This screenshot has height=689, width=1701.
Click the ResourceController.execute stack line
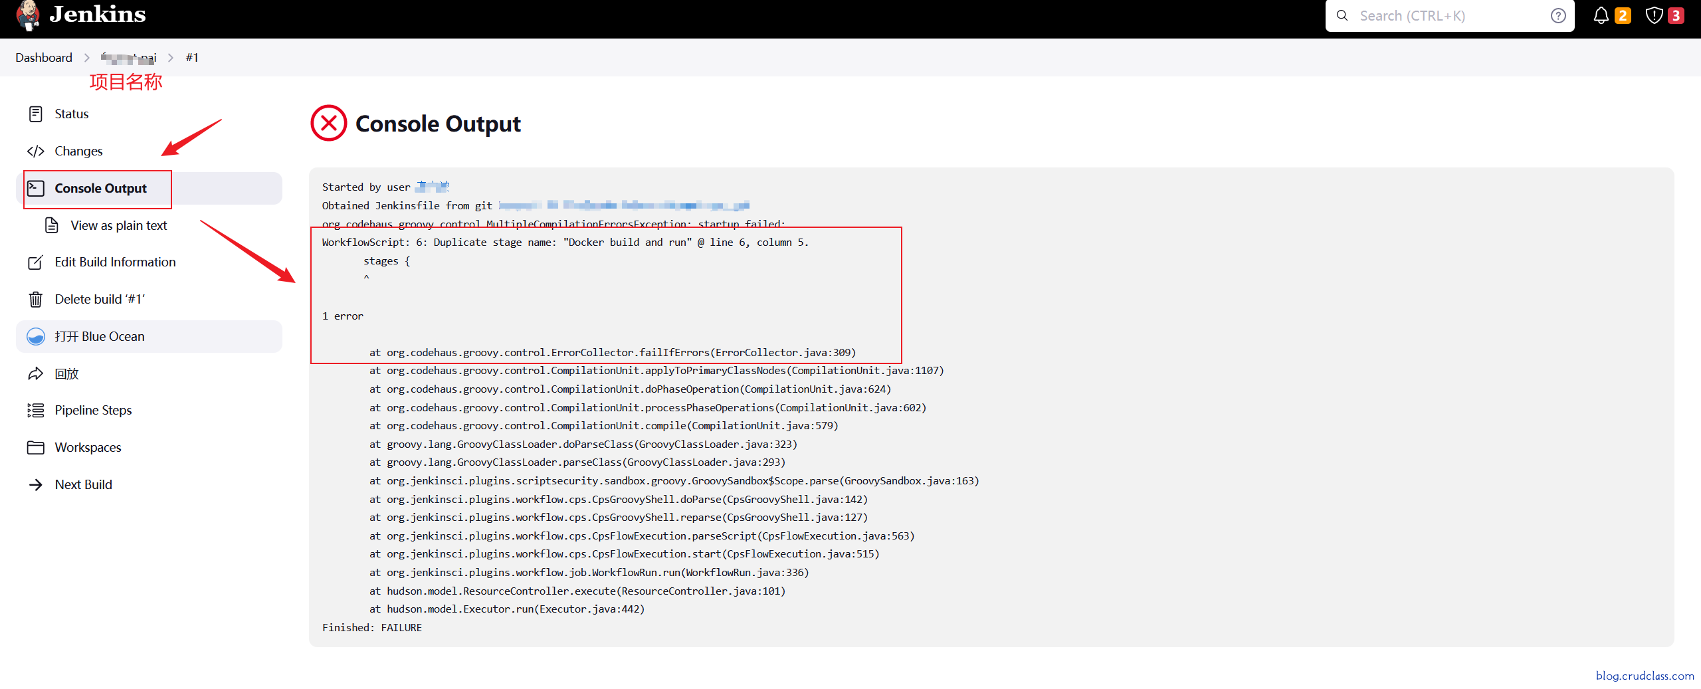click(577, 591)
